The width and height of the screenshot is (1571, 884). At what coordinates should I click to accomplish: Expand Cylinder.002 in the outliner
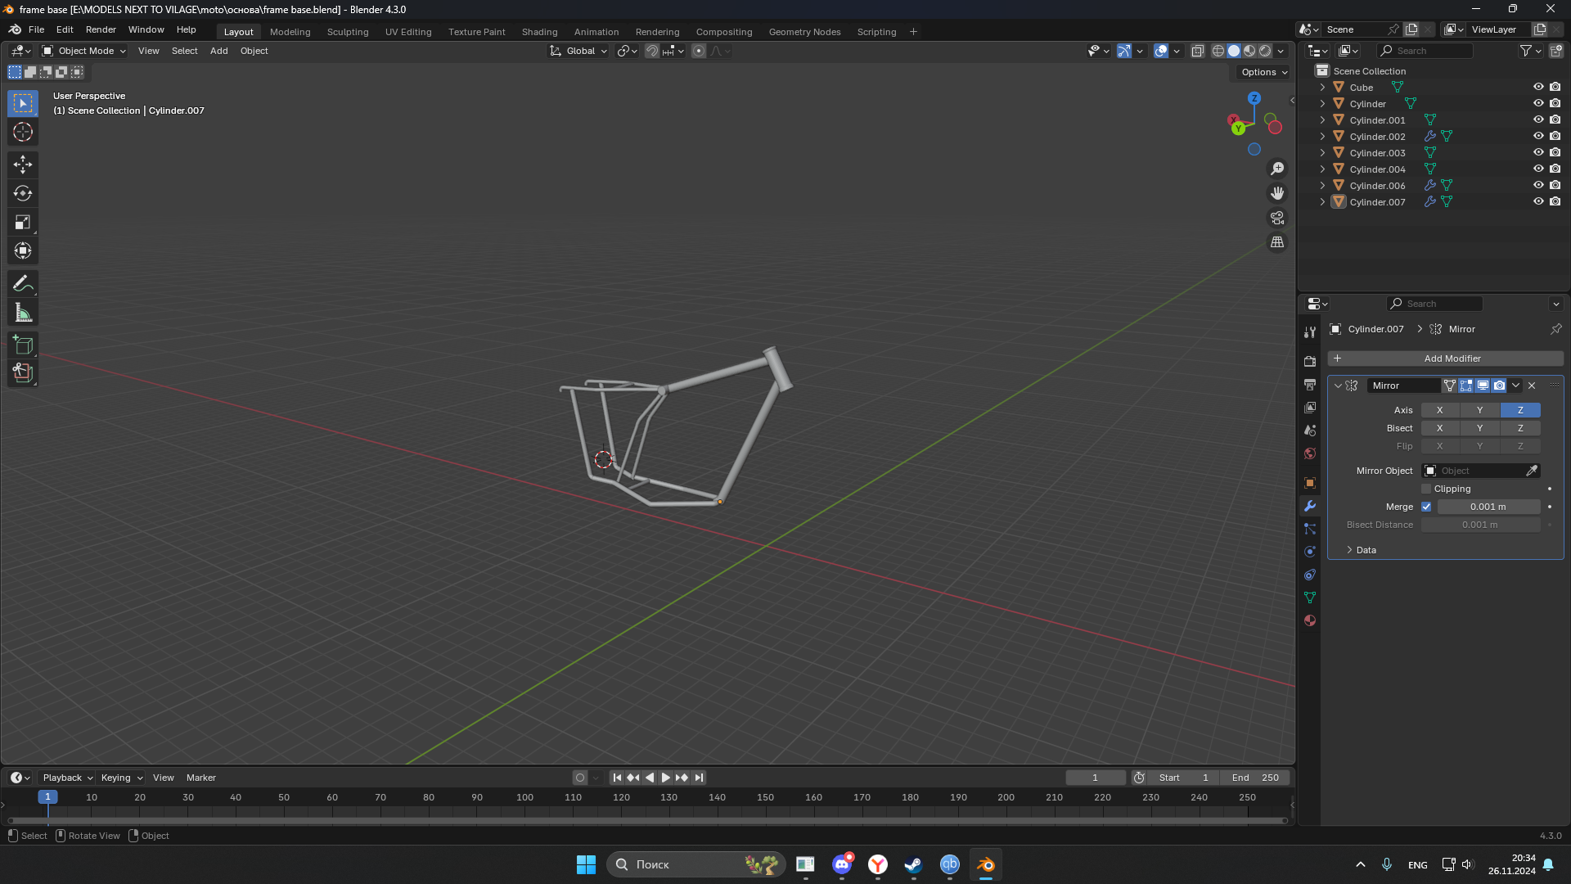(1322, 137)
